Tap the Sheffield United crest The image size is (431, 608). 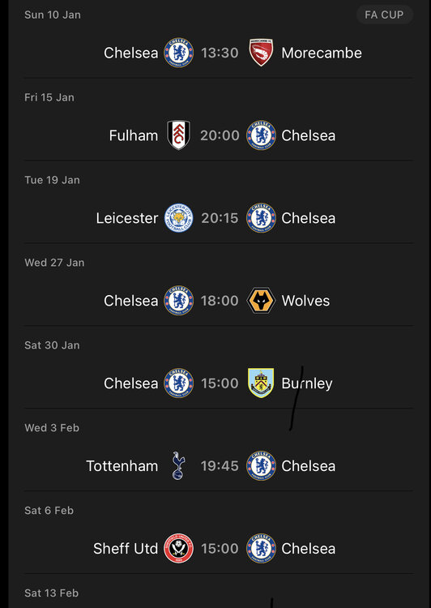179,548
